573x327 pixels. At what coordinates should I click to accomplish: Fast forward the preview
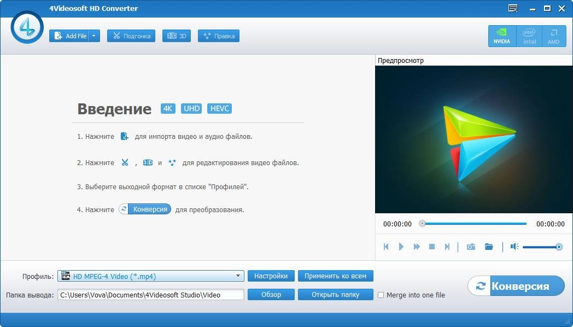[x=417, y=247]
